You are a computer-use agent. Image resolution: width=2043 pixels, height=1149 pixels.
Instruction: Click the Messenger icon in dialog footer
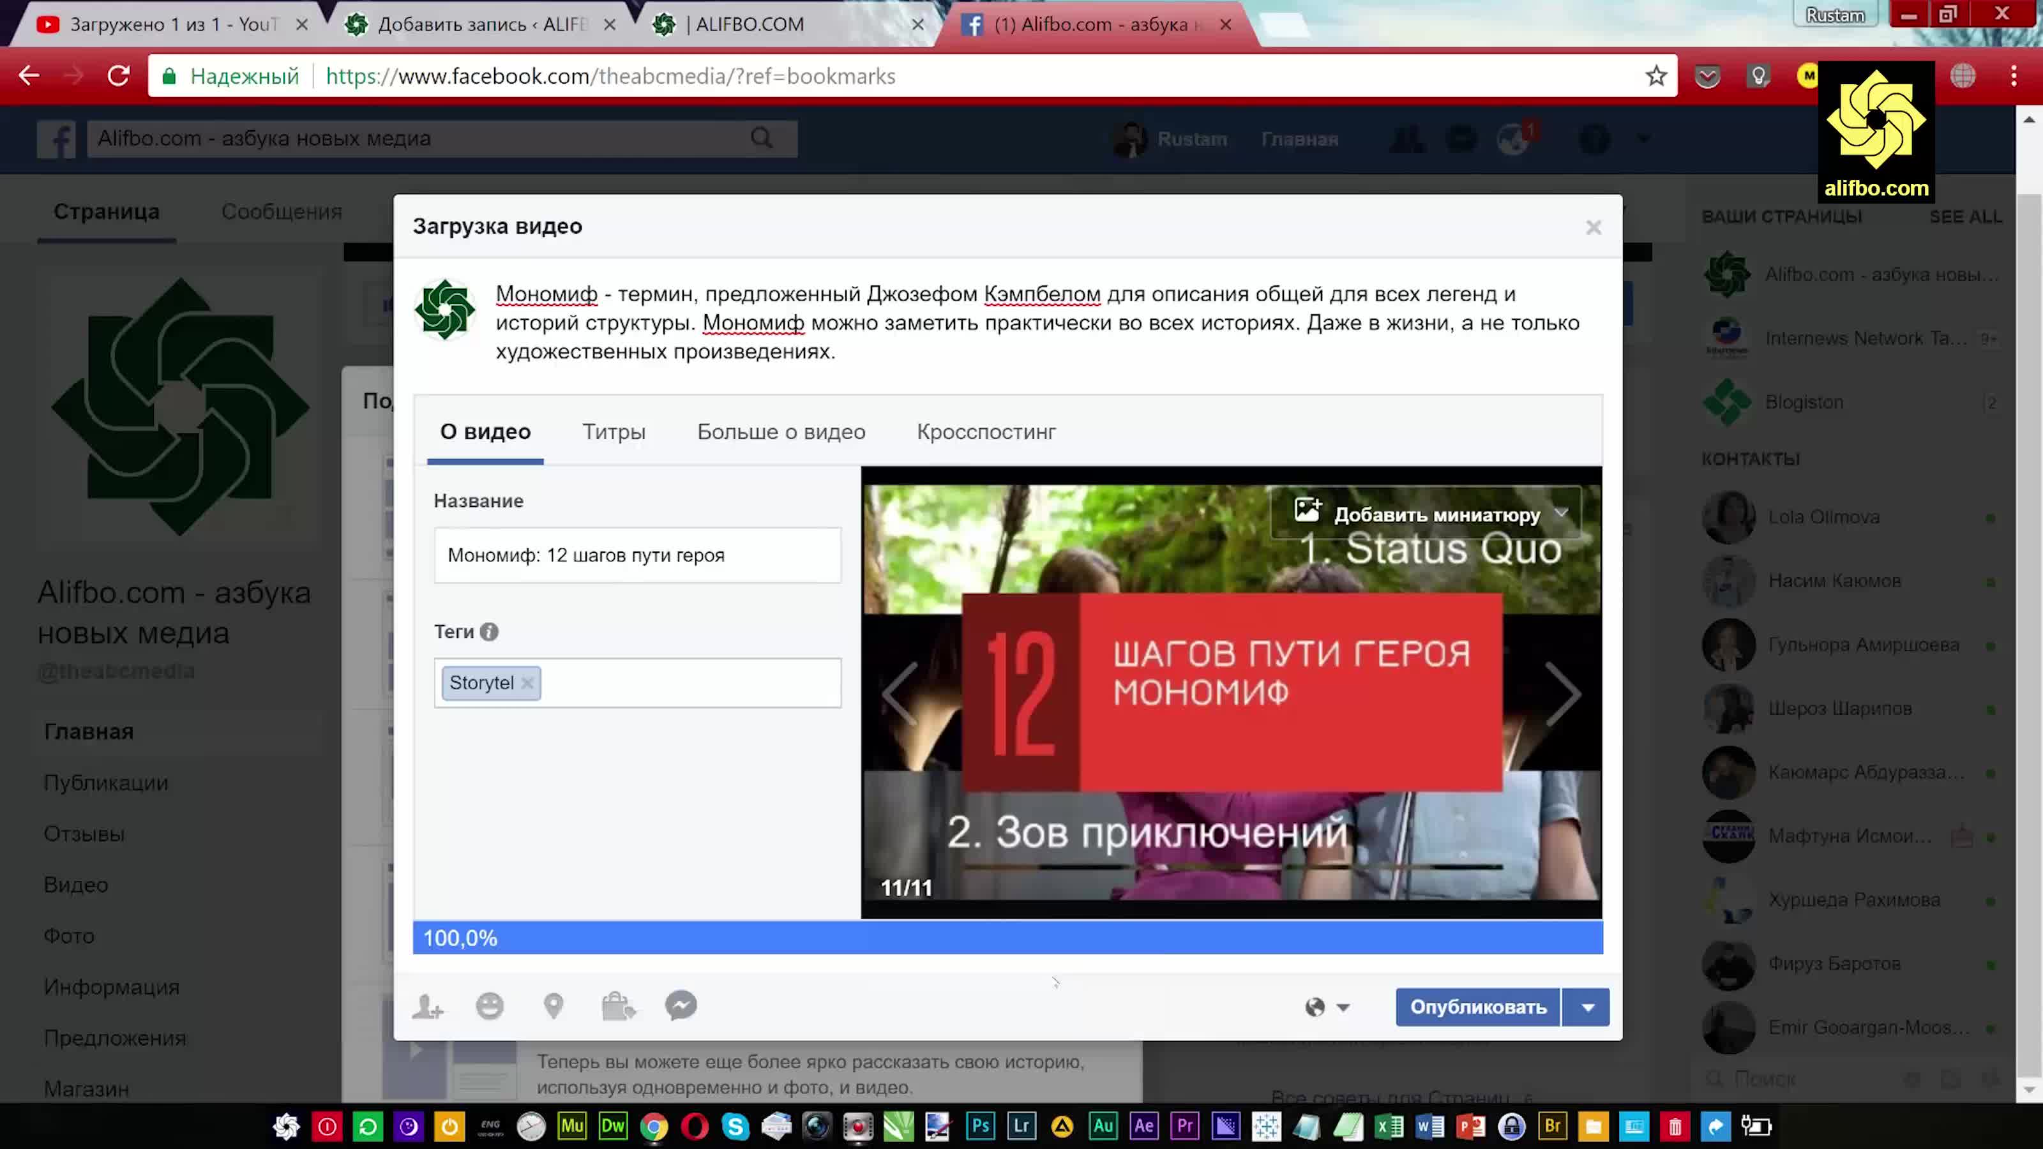(x=681, y=1006)
